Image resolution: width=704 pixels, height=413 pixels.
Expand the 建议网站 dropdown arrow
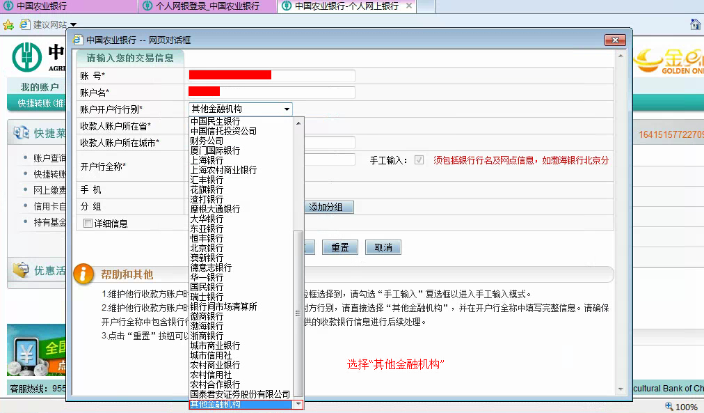pos(74,24)
